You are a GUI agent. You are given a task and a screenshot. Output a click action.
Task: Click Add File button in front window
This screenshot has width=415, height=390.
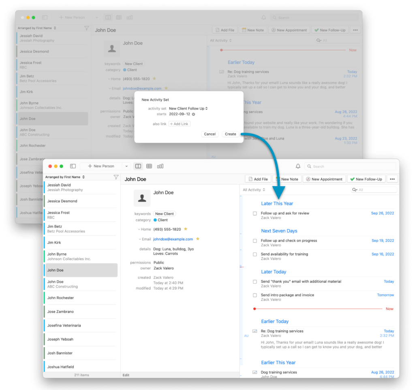point(258,179)
